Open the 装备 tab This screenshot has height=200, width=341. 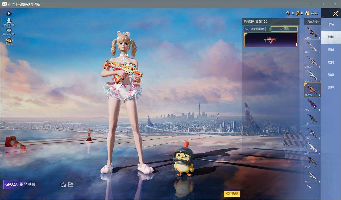pyautogui.click(x=331, y=49)
